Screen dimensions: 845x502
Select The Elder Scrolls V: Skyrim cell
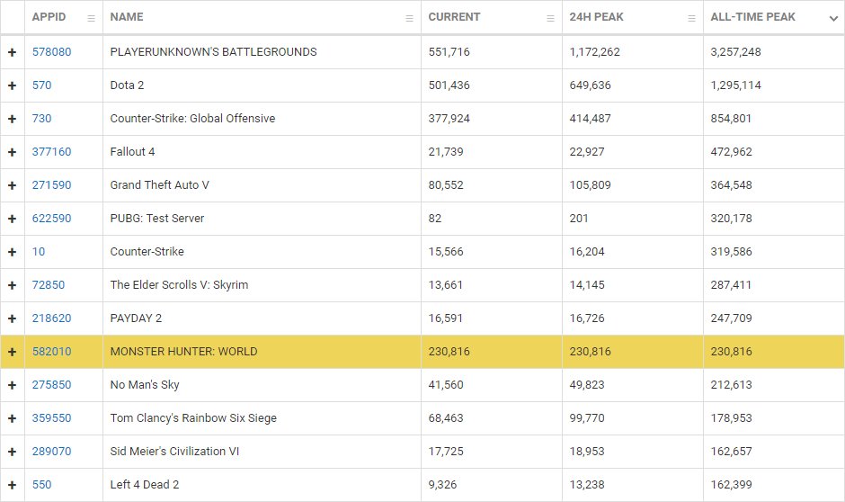click(262, 285)
